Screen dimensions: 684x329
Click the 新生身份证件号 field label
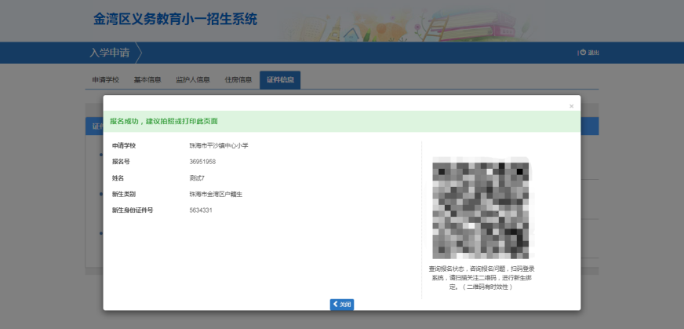click(x=133, y=210)
